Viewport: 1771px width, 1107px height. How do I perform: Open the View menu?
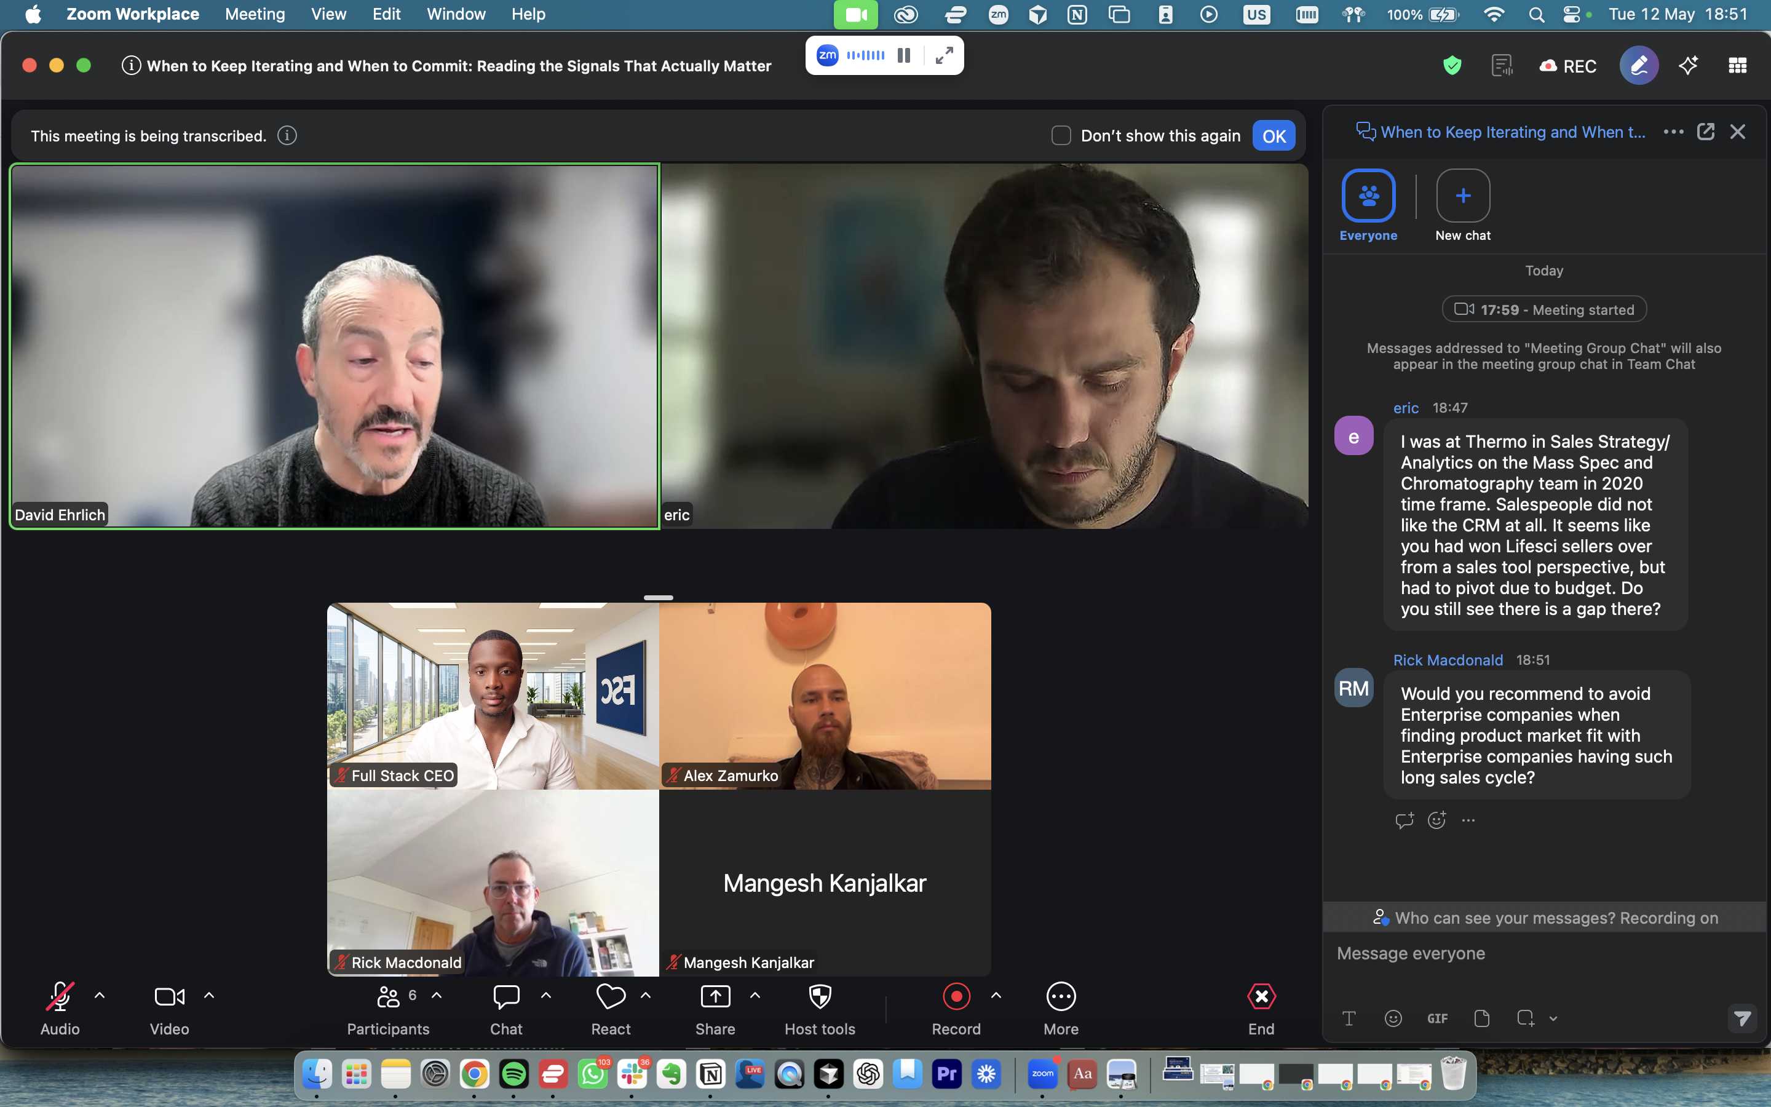328,14
